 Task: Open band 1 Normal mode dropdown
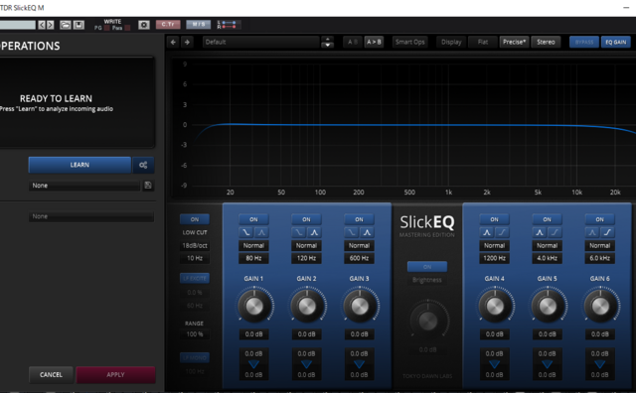pos(253,245)
